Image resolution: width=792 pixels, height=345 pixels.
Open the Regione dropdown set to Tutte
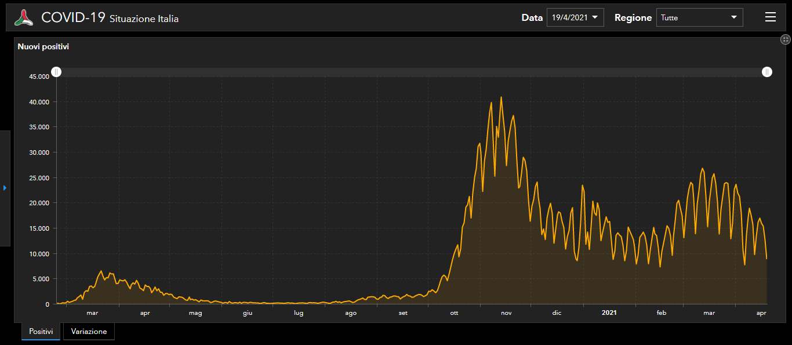point(699,17)
